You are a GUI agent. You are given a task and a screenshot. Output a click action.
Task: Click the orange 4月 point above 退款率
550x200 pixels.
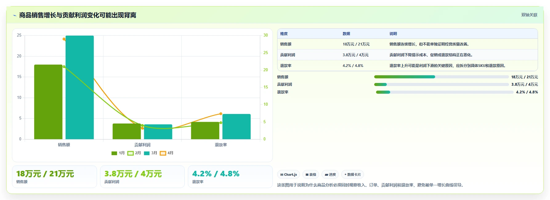click(x=221, y=114)
